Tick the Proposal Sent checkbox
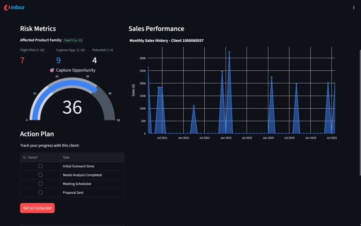 [x=40, y=192]
